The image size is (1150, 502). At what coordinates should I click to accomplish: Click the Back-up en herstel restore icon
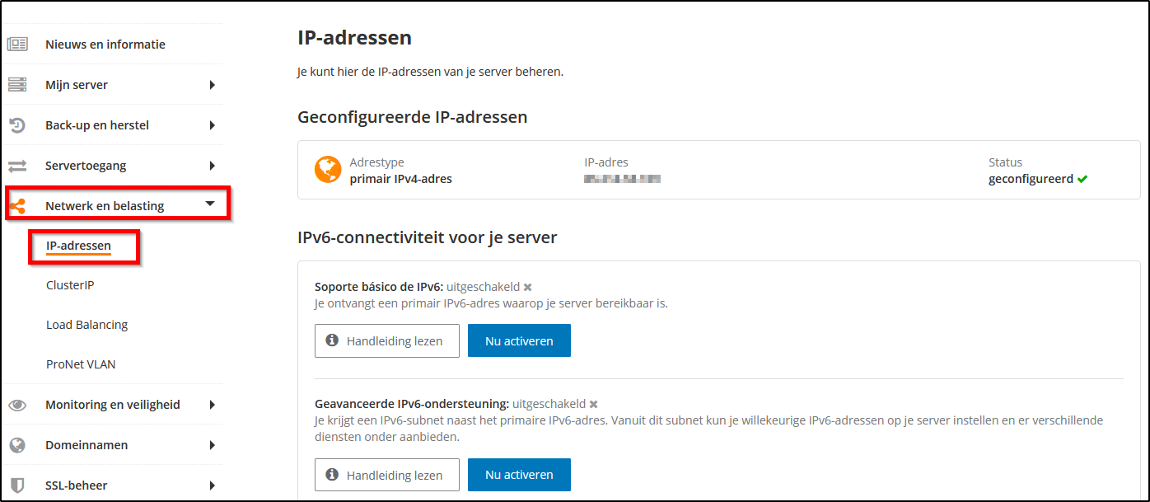coord(17,124)
